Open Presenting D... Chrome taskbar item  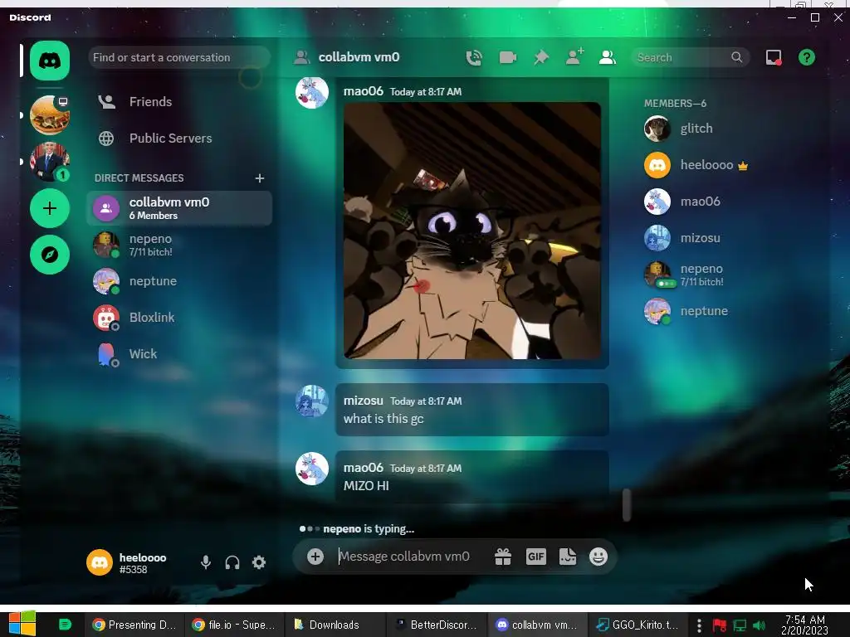pos(134,625)
